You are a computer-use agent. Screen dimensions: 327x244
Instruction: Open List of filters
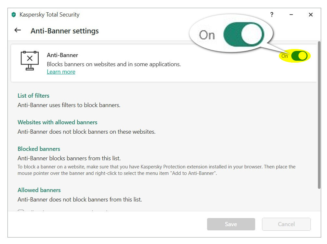point(33,96)
